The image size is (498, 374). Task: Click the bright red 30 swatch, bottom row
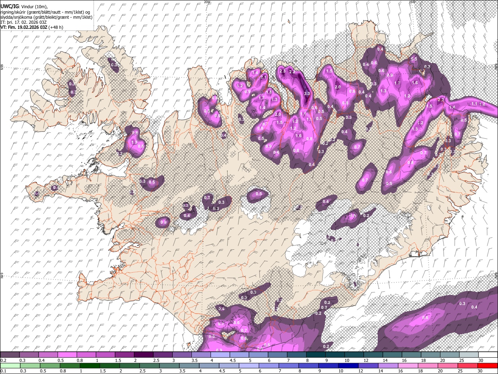coord(488,365)
